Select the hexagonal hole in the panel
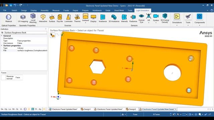214x120 pixels. click(x=97, y=67)
